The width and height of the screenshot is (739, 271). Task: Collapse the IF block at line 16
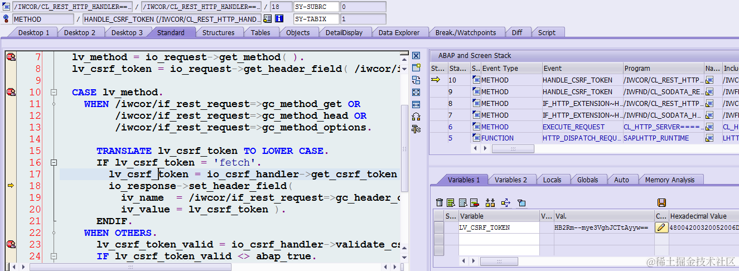click(x=54, y=162)
